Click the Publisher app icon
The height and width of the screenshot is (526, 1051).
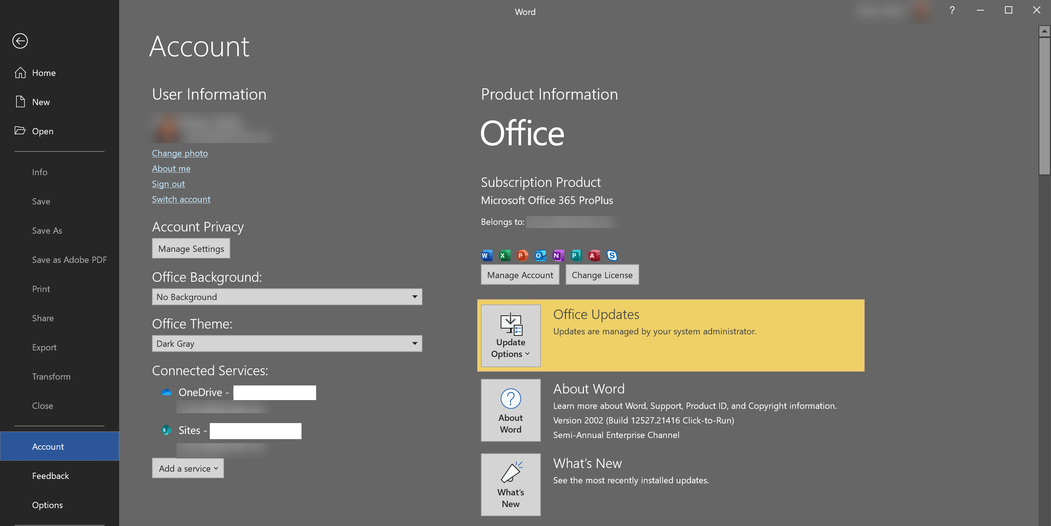pos(576,256)
